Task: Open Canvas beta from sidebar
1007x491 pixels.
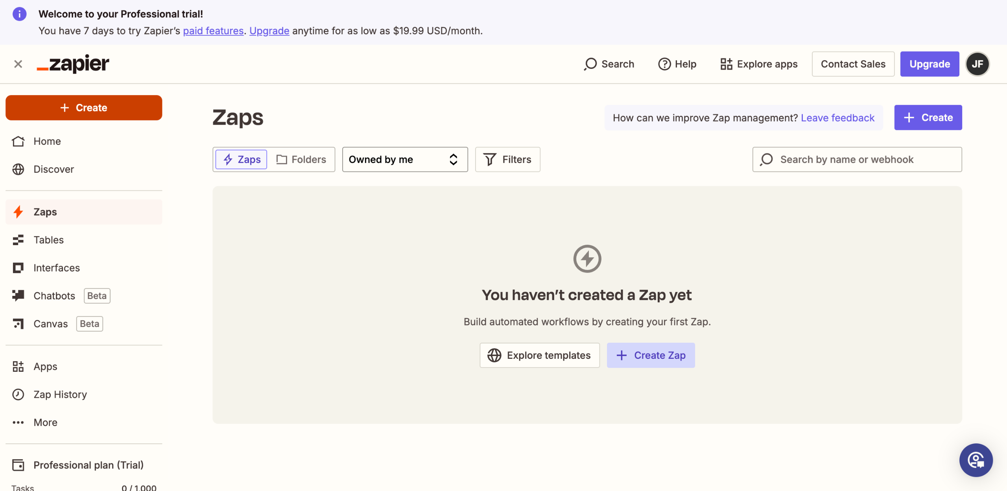Action: coord(50,323)
